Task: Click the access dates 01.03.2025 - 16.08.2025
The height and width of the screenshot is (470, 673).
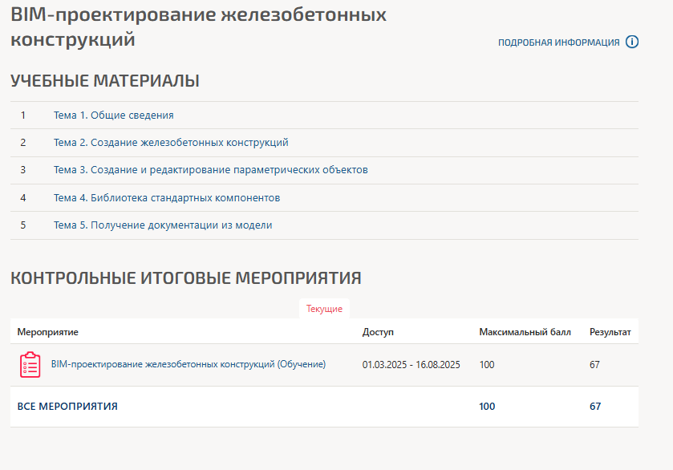Action: coord(411,365)
